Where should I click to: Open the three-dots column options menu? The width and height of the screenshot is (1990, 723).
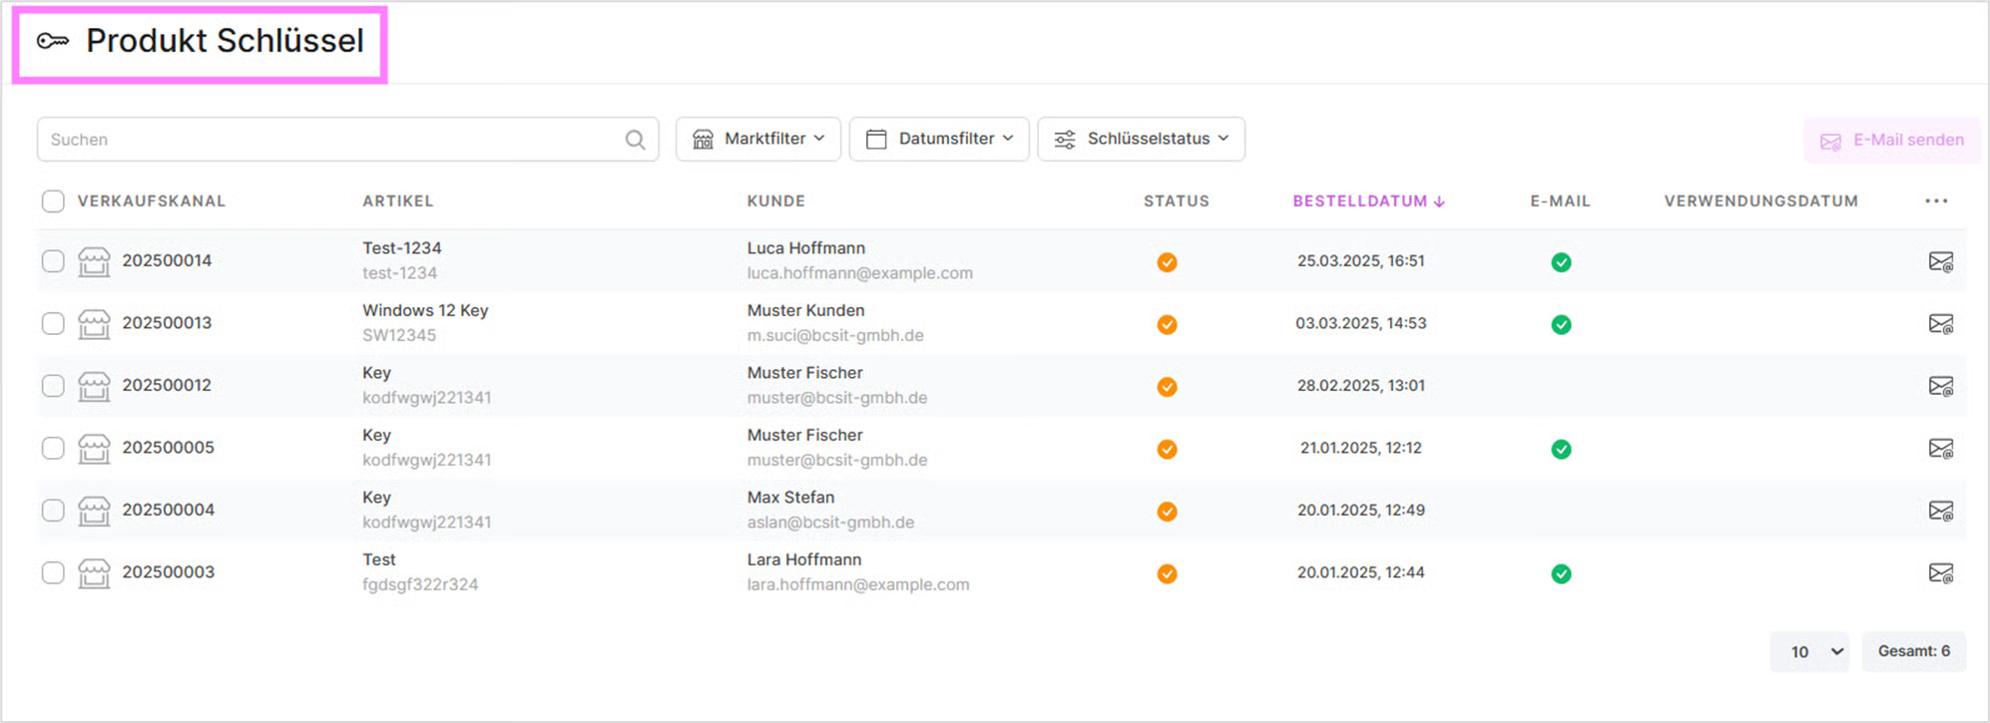(x=1936, y=200)
